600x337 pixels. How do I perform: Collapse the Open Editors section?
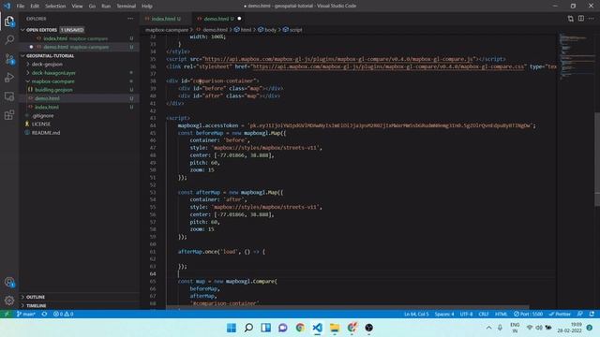pos(41,30)
